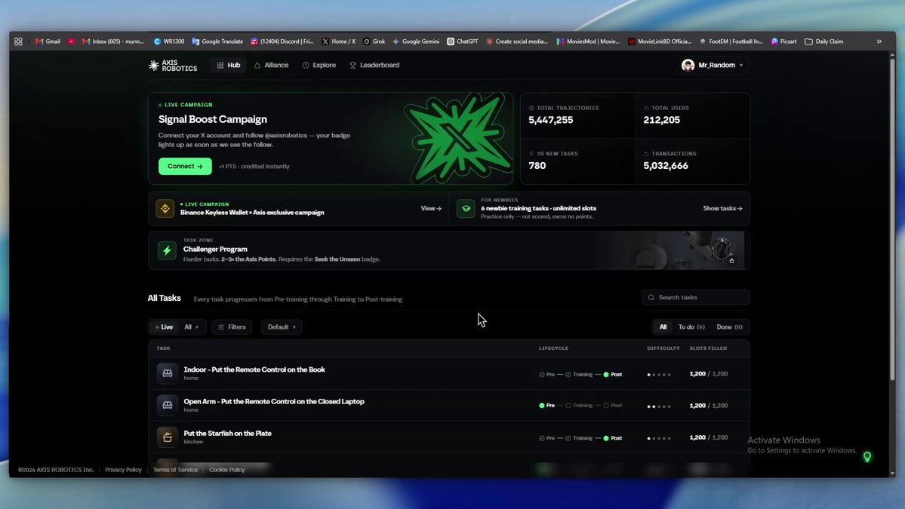Open the Privacy Policy footer link

click(x=123, y=470)
